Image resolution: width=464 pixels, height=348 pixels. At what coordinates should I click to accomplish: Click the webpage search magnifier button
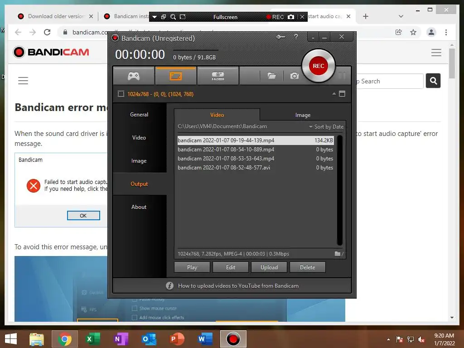click(433, 81)
